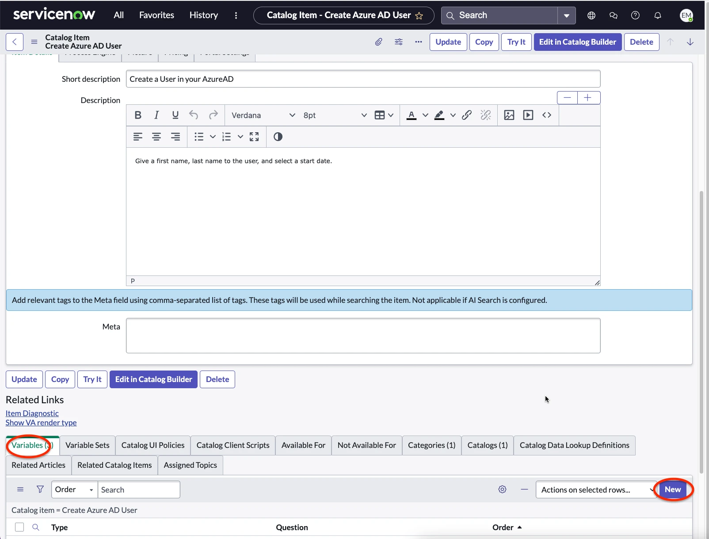Click the notifications bell icon
709x539 pixels.
(658, 15)
